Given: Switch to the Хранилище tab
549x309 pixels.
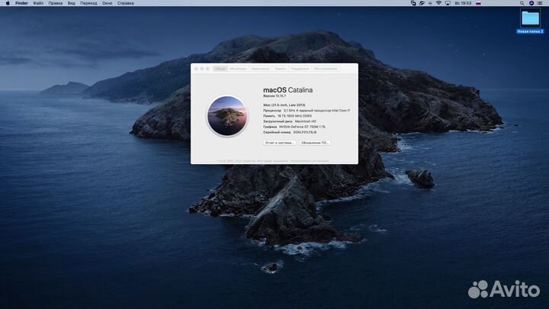Looking at the screenshot, I should (x=261, y=69).
